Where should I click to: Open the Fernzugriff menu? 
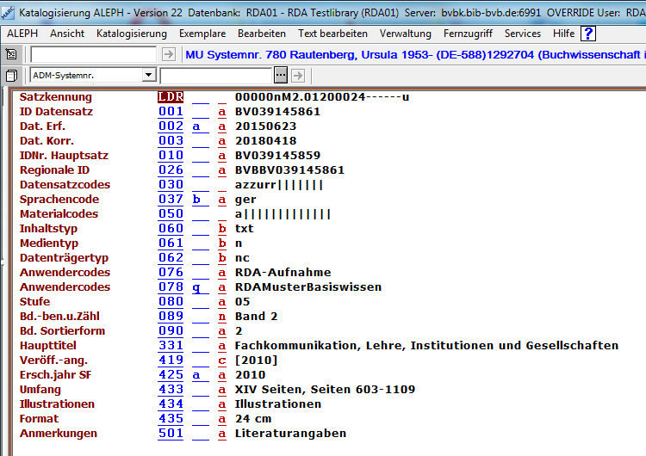(468, 34)
